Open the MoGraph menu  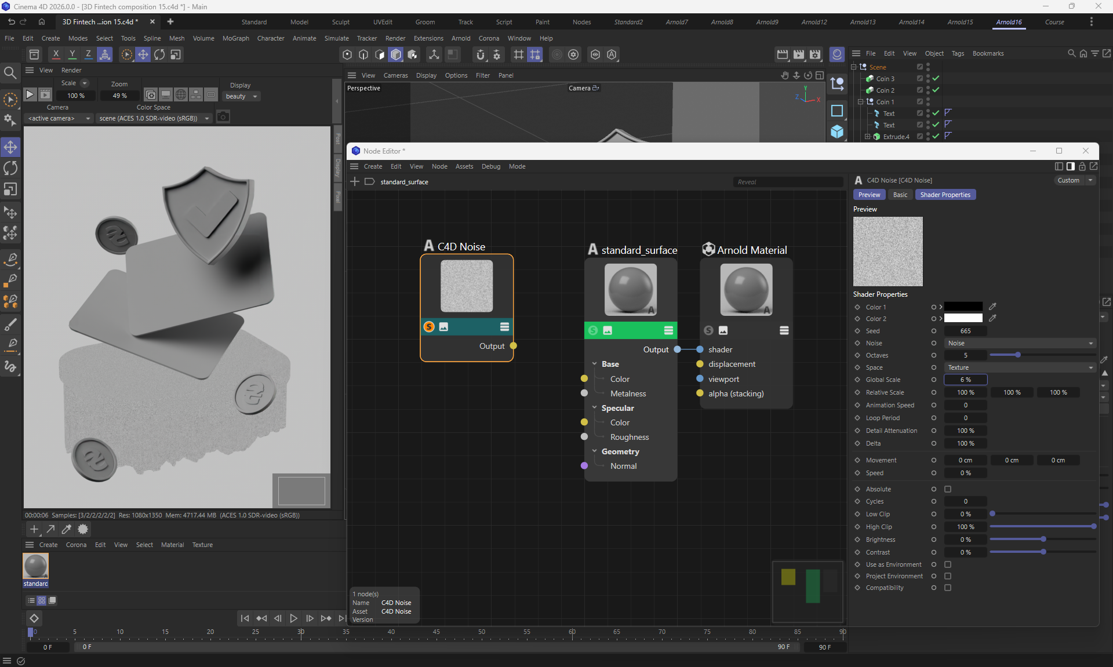point(235,38)
